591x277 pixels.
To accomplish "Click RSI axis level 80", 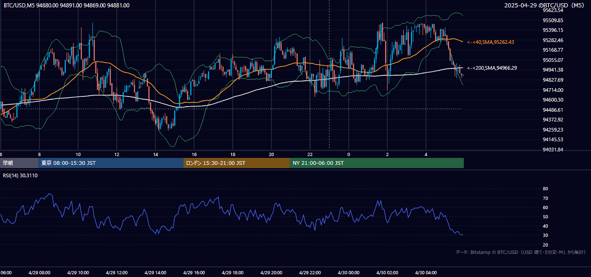I will point(545,189).
